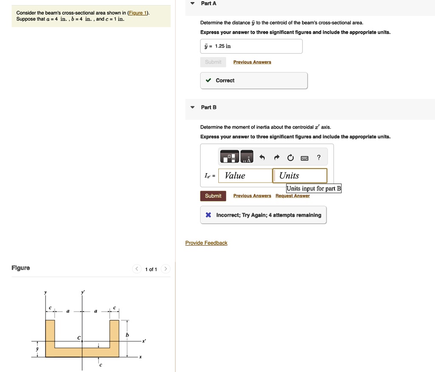This screenshot has height=372, width=435.
Task: Collapse the Part A section
Action: [x=192, y=3]
